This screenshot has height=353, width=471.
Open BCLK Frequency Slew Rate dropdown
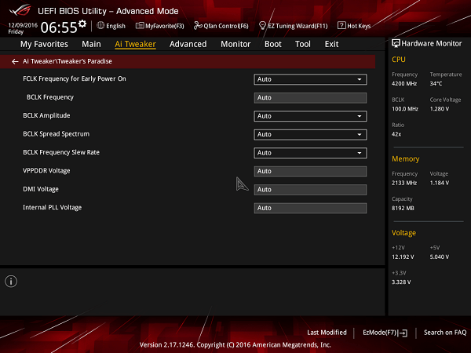310,153
